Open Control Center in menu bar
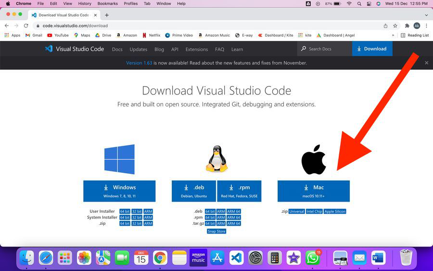This screenshot has height=271, width=433. (369, 3)
